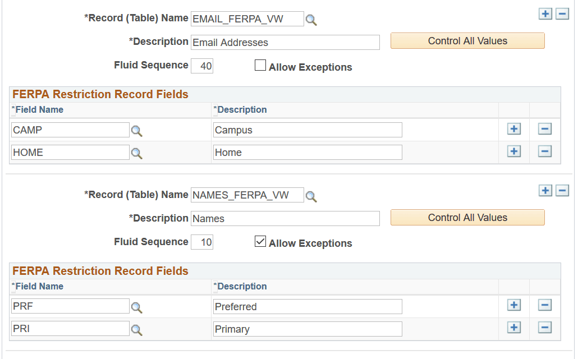Click the Description field containing Preferred
This screenshot has height=359, width=578.
(x=307, y=306)
